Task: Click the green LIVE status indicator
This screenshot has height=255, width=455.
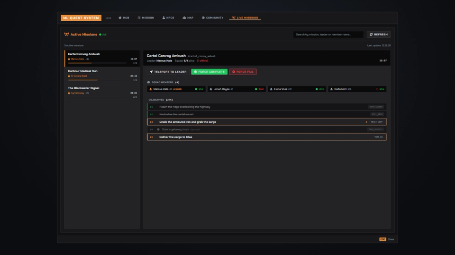Action: (x=103, y=34)
